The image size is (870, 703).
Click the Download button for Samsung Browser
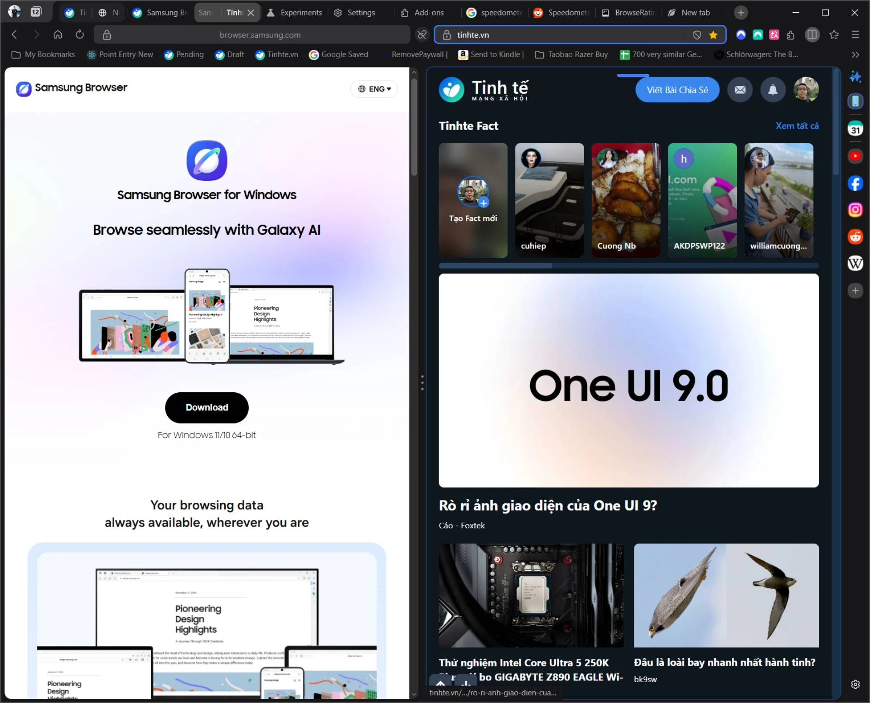coord(207,407)
